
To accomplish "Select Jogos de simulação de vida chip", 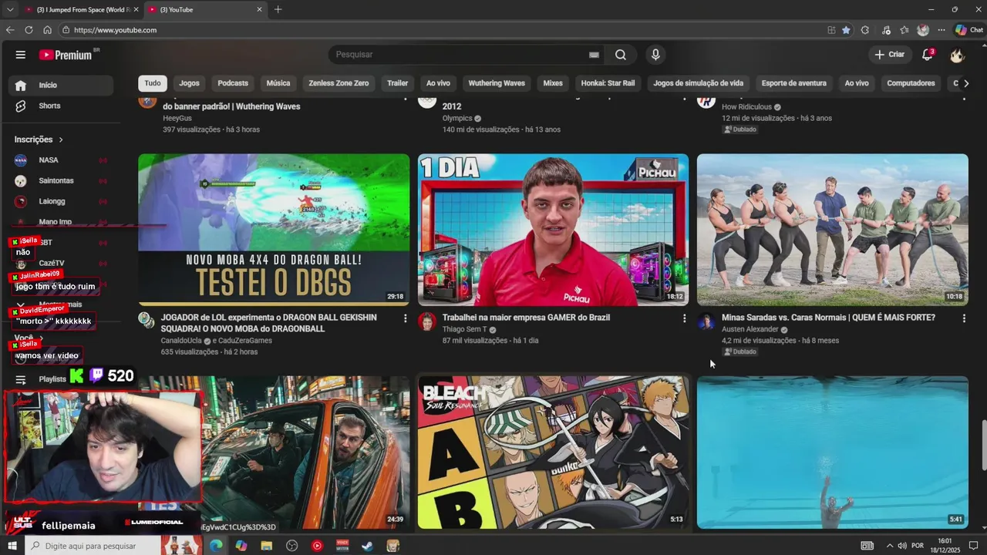I will point(699,83).
